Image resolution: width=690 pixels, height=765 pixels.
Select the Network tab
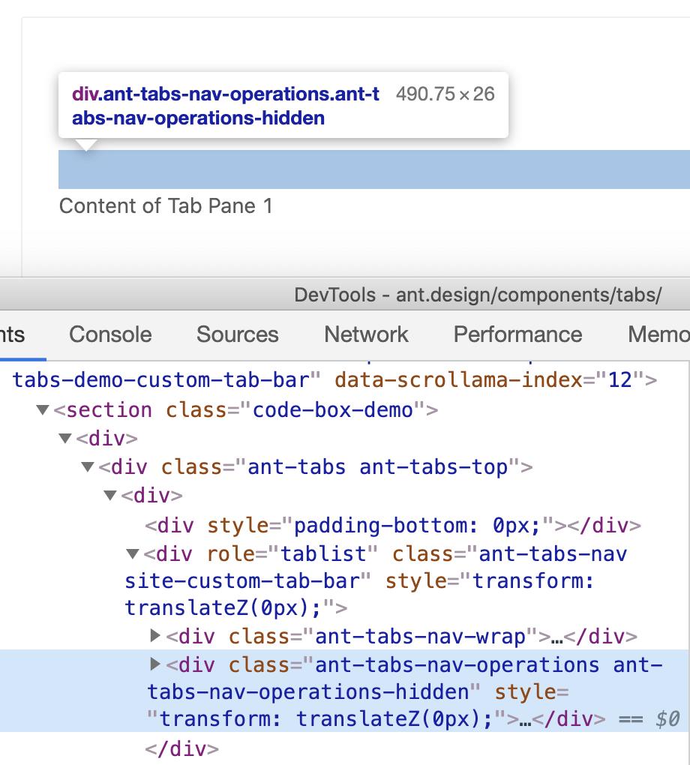click(366, 334)
